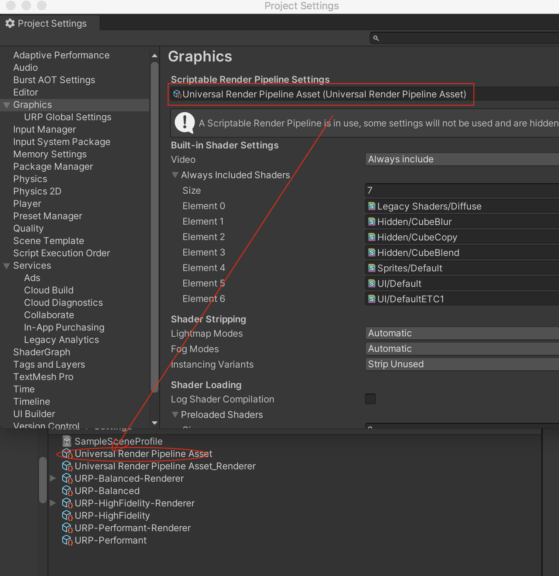Click the sidebar scroll down arrow
Screen dimensions: 559x576
155,423
